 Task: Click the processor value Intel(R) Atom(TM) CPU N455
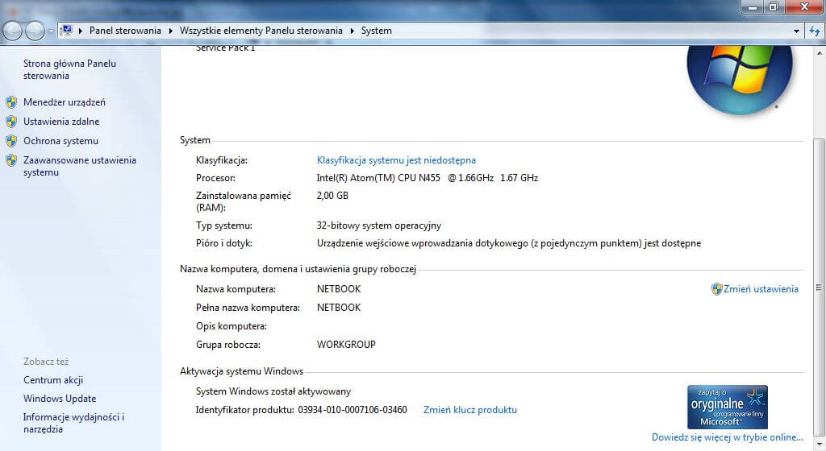tap(428, 178)
